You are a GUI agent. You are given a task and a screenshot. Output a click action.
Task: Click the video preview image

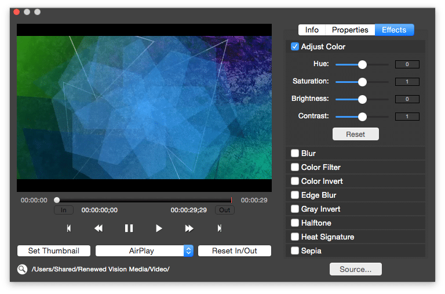coord(144,107)
